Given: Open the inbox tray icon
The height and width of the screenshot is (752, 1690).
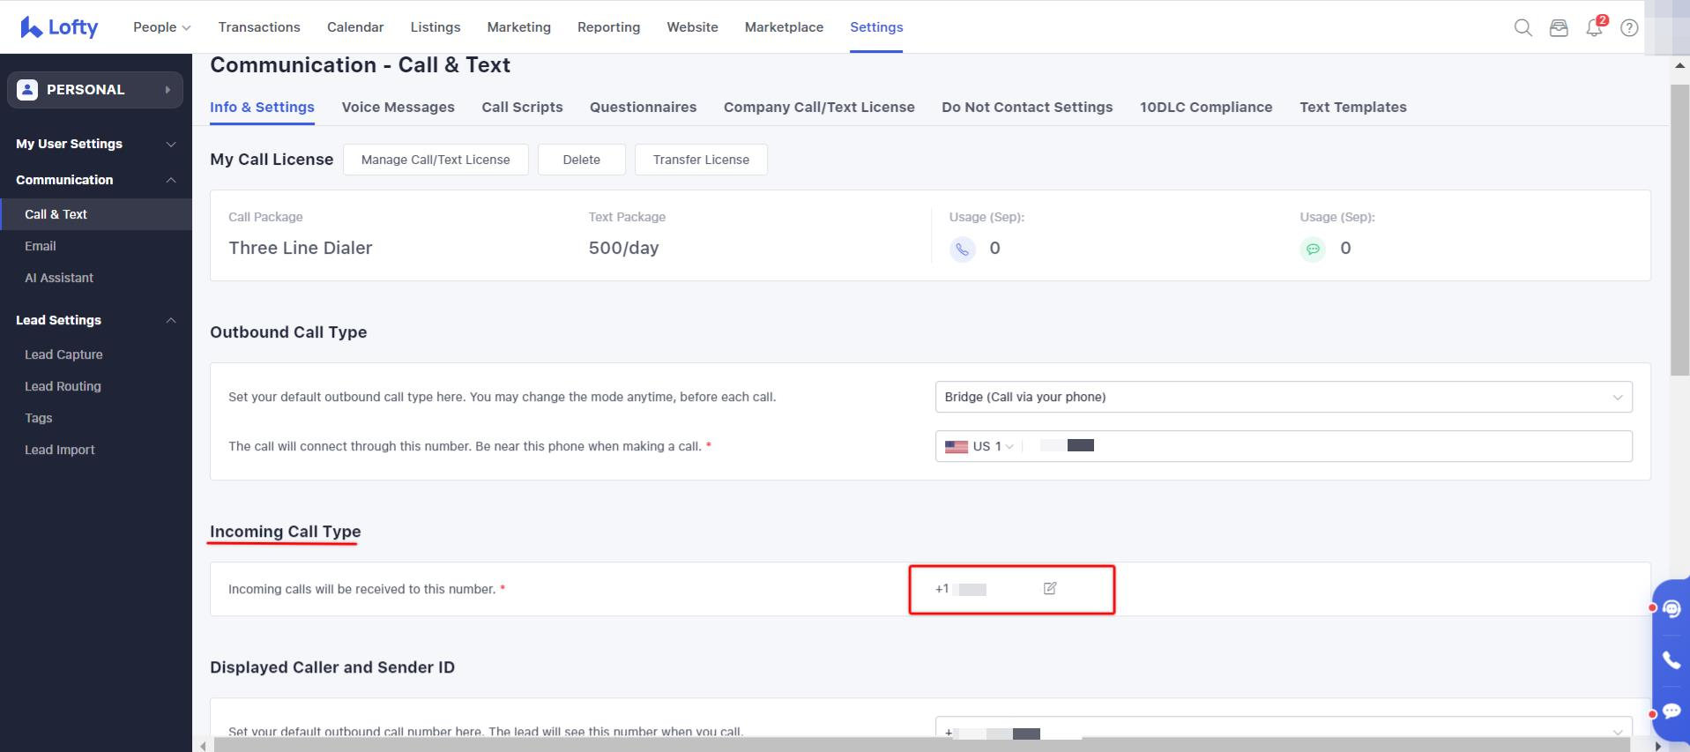Looking at the screenshot, I should click(1559, 28).
